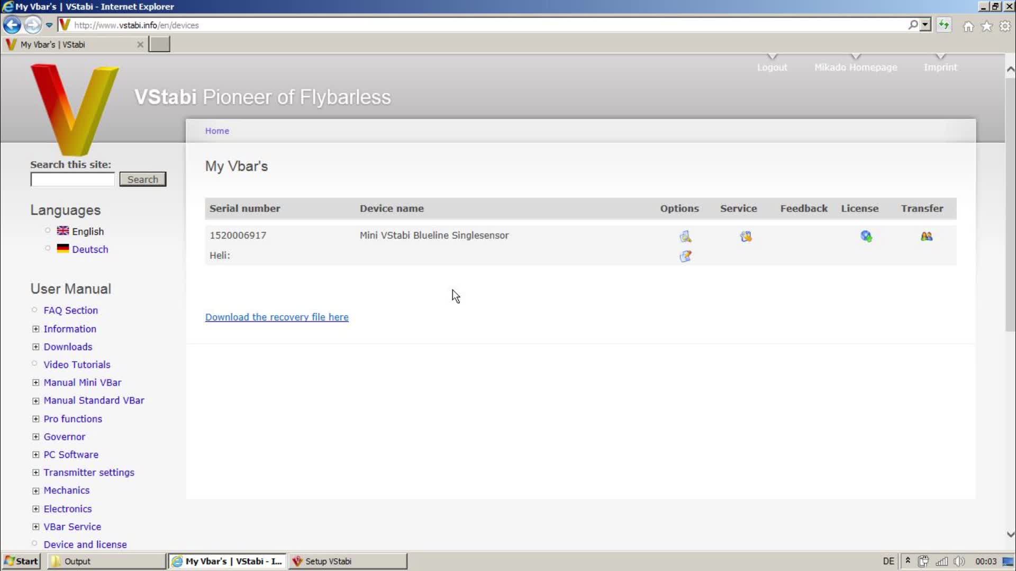This screenshot has width=1016, height=571.
Task: Expand Manual Standard VBar section
Action: (35, 401)
